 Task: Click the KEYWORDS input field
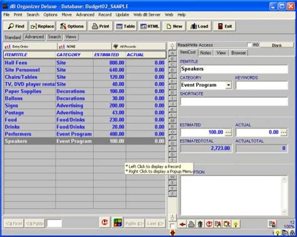coord(262,85)
